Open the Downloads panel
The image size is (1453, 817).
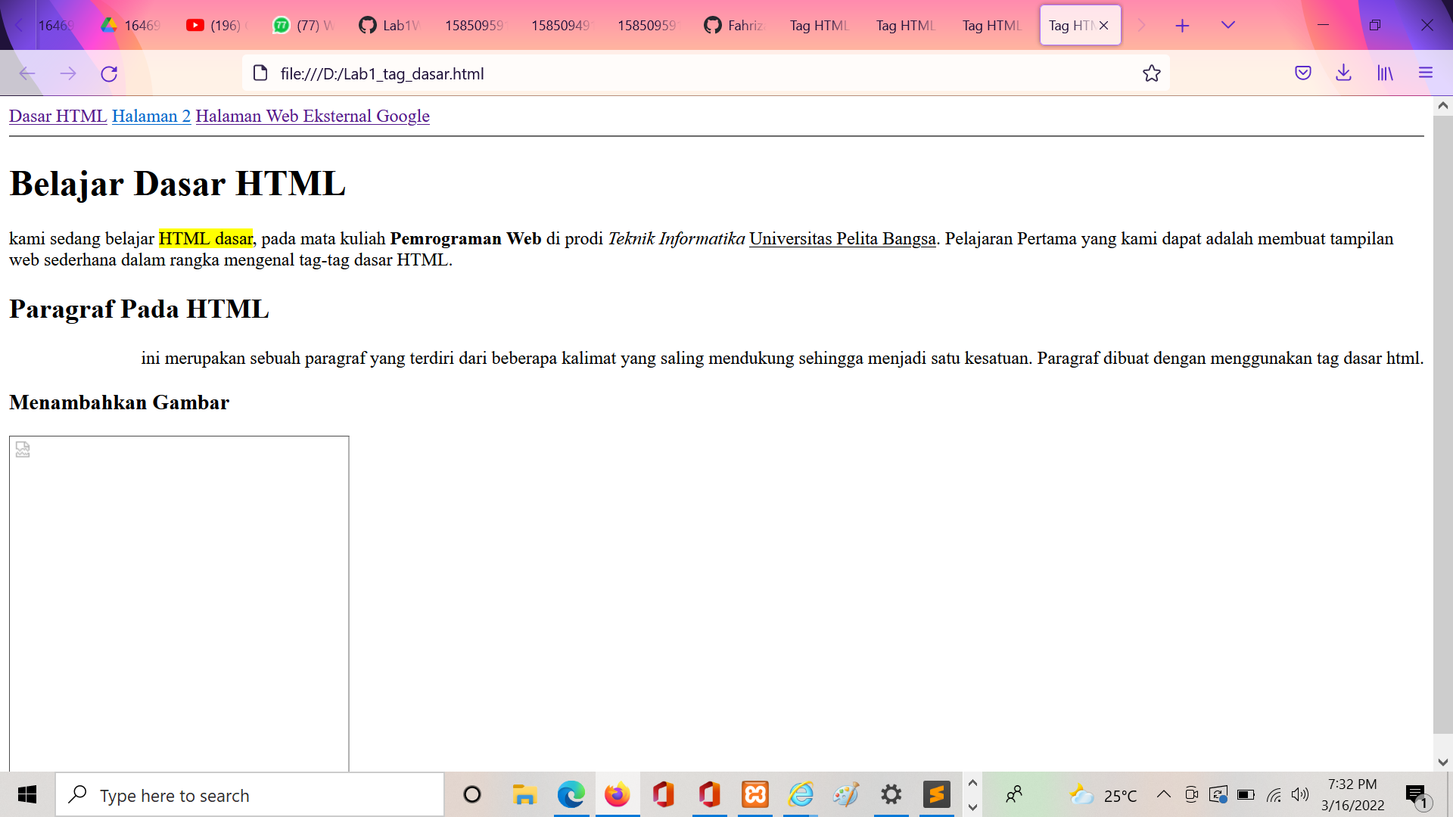(1343, 73)
